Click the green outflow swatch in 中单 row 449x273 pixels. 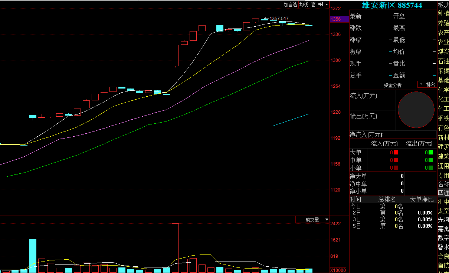(x=431, y=160)
